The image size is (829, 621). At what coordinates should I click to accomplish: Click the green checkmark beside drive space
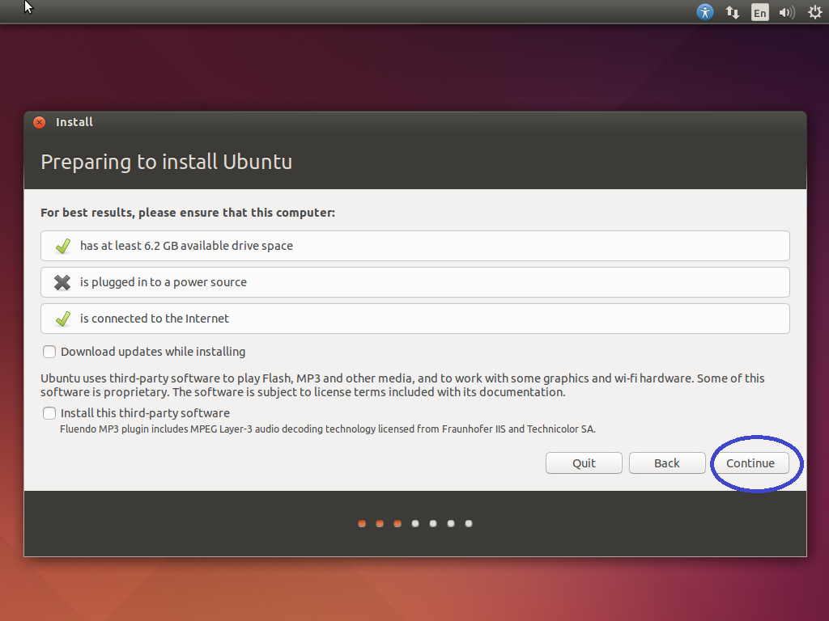click(63, 246)
